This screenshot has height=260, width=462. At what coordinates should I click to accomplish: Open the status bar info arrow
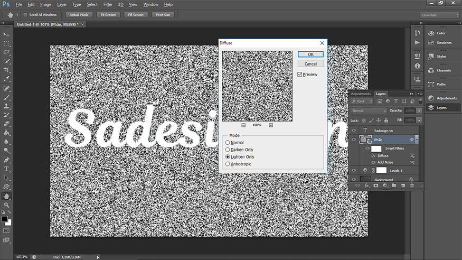click(98, 257)
